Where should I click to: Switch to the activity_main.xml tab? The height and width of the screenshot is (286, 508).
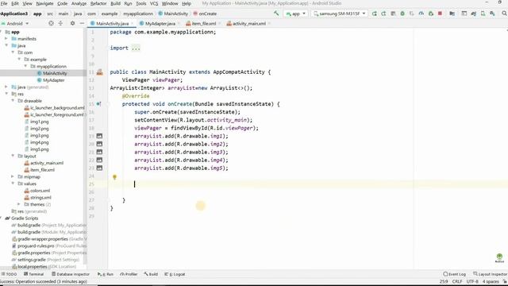(248, 24)
